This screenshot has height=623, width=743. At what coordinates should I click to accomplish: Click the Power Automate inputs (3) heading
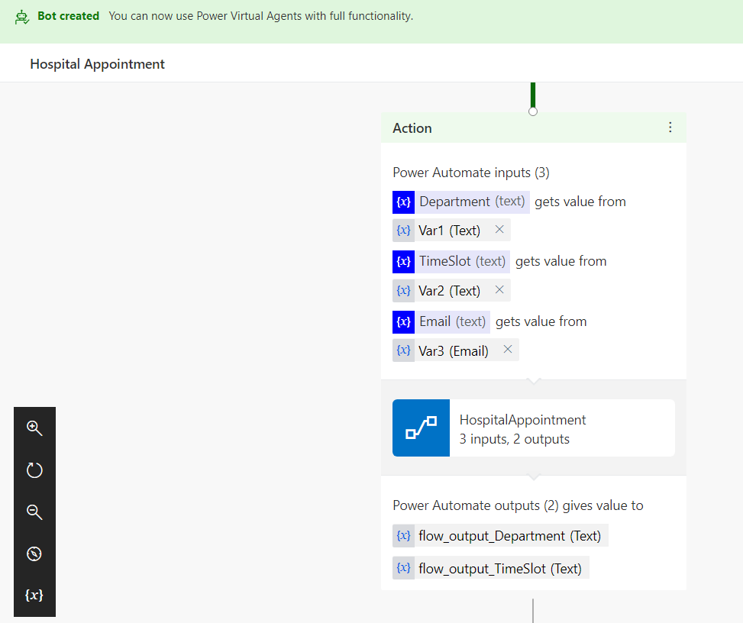pos(471,173)
